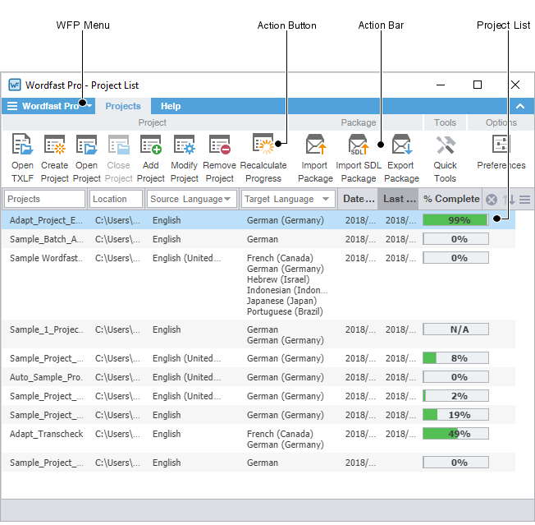Click the Close Project icon
Viewport: 535px width, 525px height.
coord(119,144)
